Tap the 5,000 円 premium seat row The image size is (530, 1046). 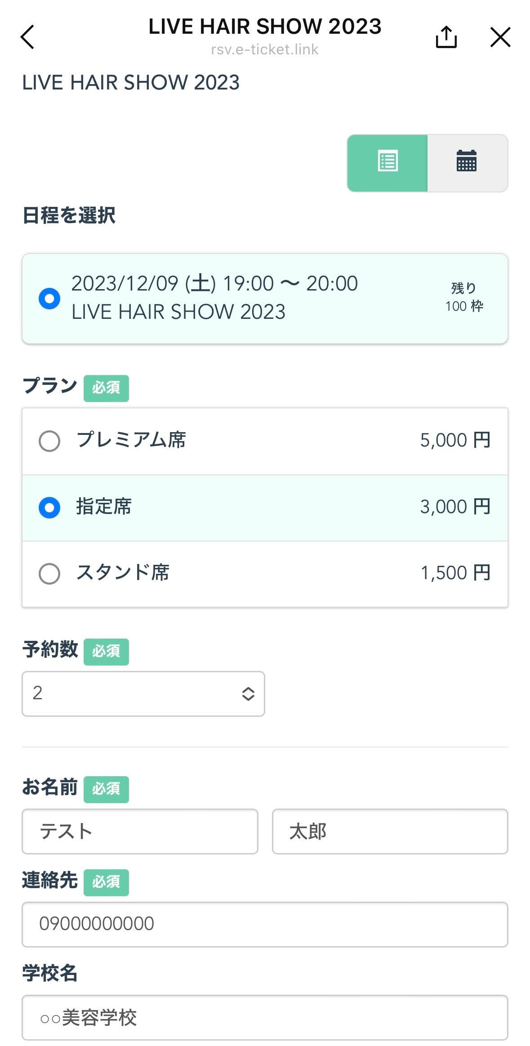point(455,441)
